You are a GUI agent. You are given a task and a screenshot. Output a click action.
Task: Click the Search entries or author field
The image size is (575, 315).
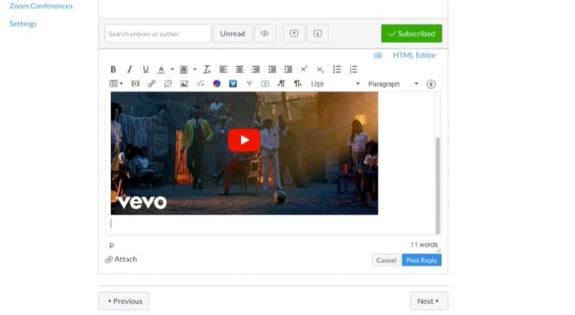[x=158, y=34]
